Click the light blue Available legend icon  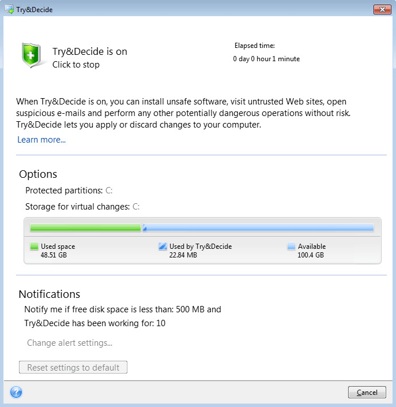tap(291, 246)
